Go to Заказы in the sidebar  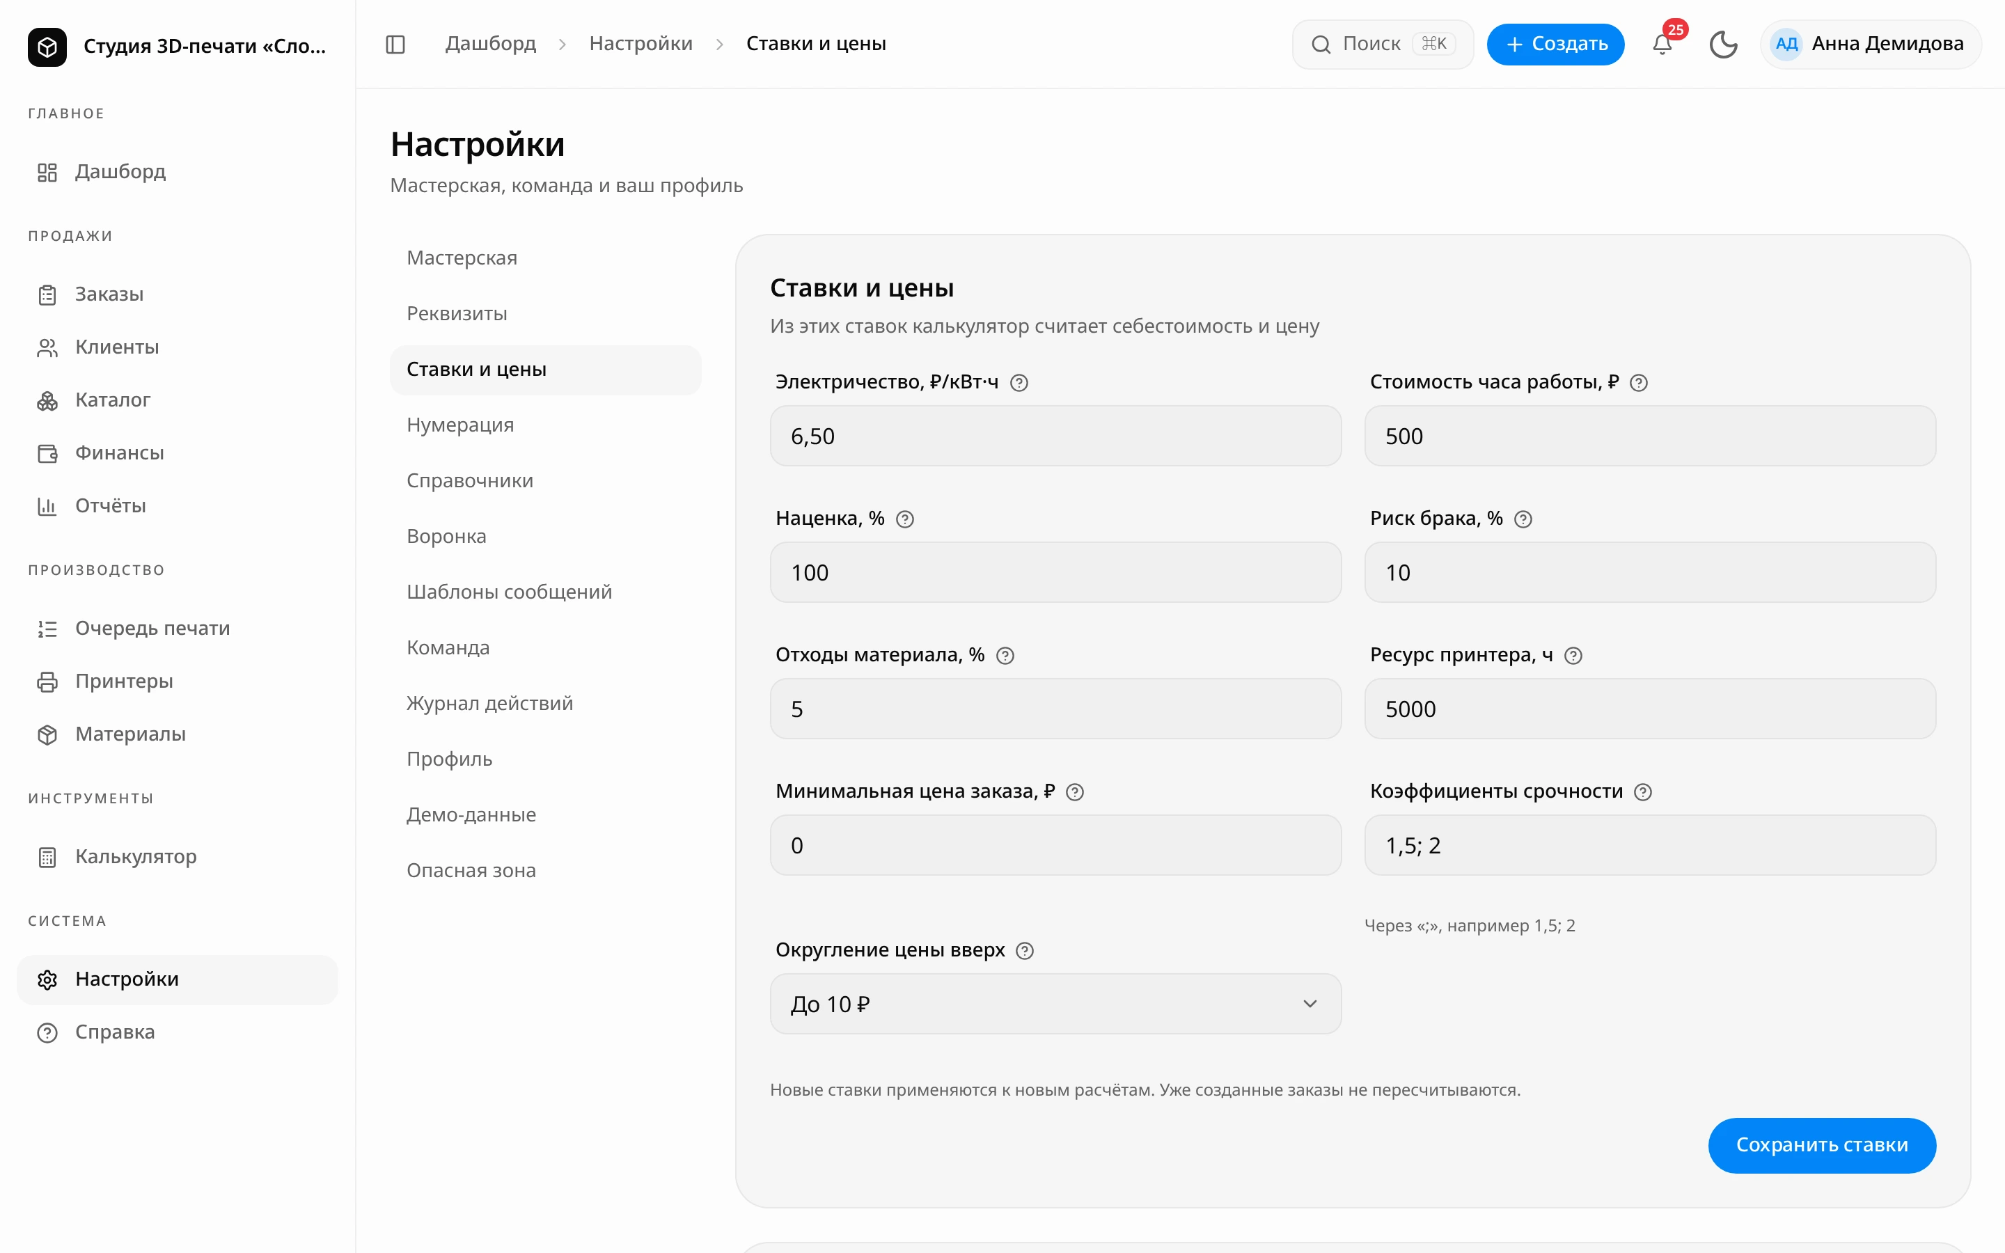pyautogui.click(x=178, y=294)
